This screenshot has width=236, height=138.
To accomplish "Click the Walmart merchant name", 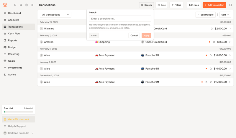I will pos(49,28).
